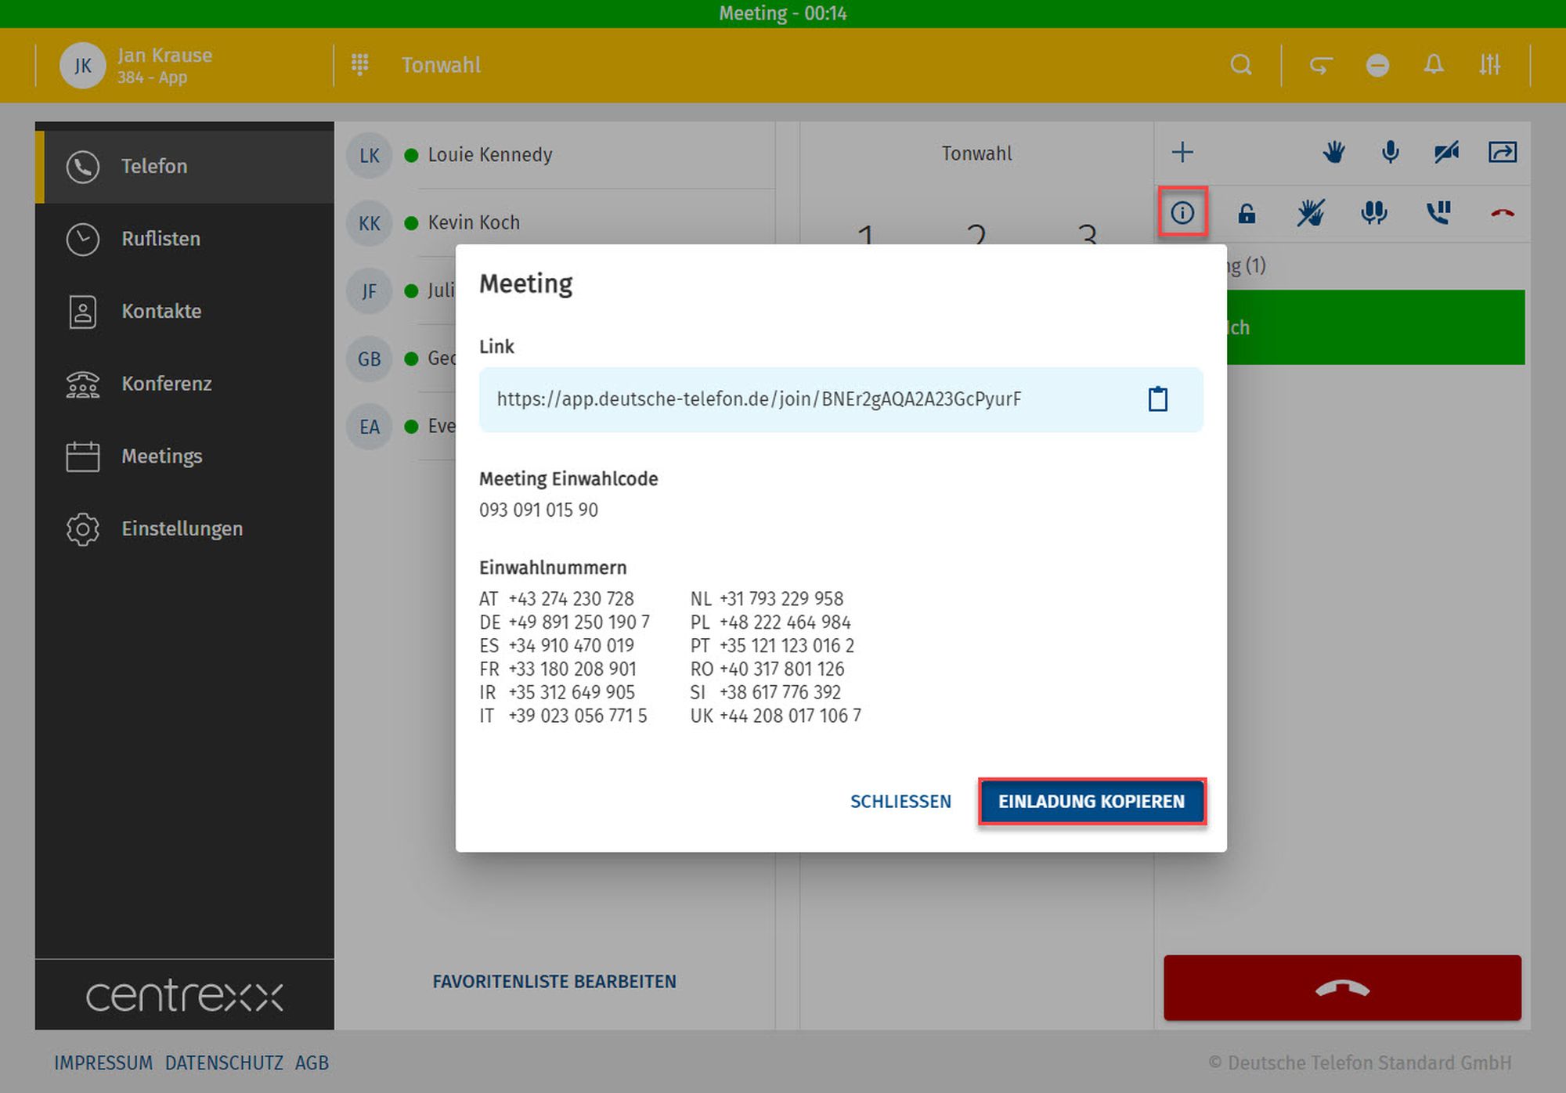
Task: Start screen sharing
Action: (x=1502, y=152)
